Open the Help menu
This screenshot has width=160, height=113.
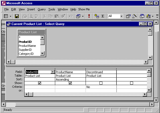point(73,9)
